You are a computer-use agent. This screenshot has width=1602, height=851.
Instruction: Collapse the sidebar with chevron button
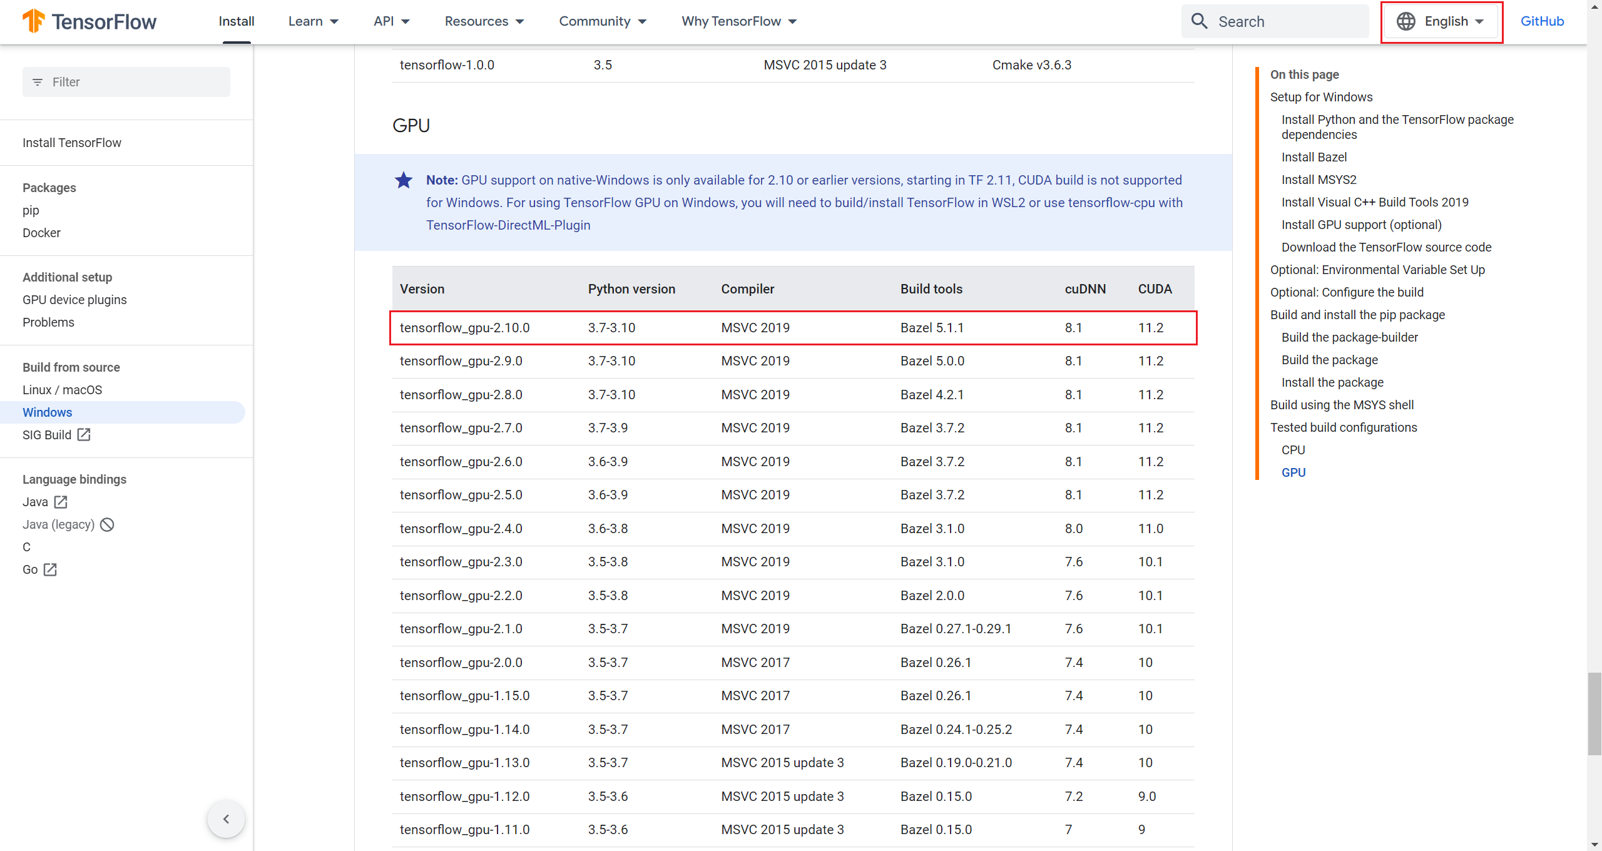tap(226, 818)
